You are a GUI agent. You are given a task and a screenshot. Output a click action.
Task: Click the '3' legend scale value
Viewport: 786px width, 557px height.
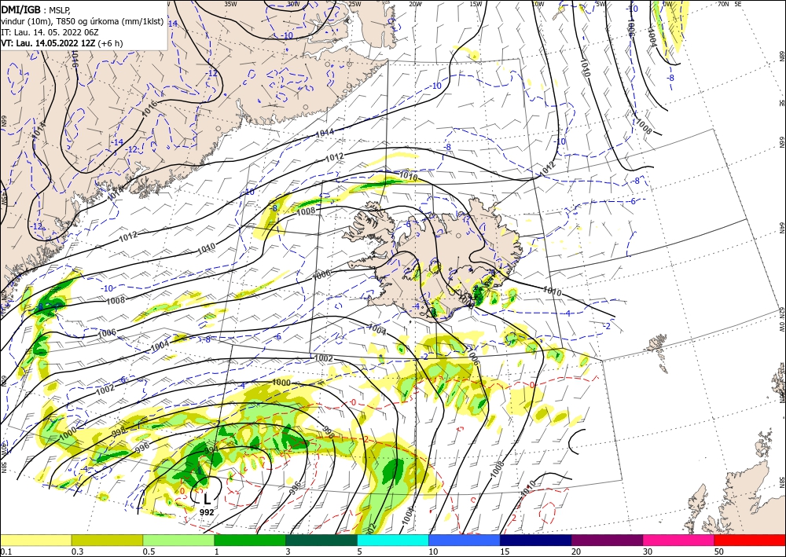pos(288,552)
